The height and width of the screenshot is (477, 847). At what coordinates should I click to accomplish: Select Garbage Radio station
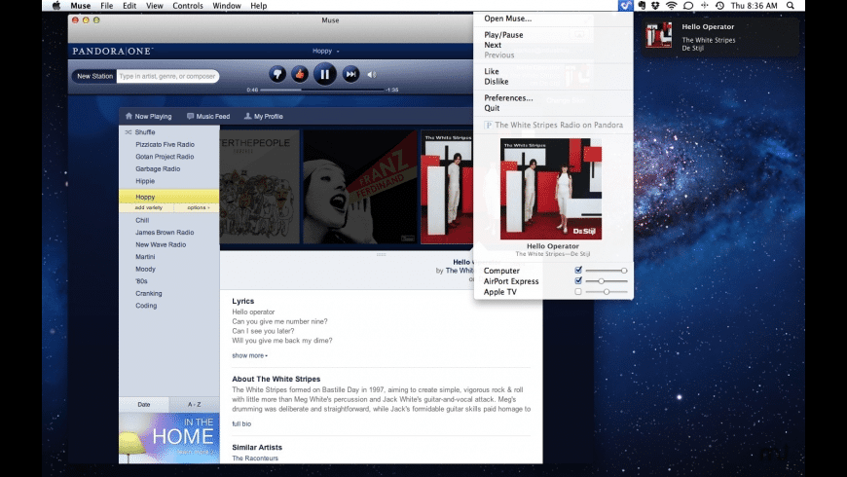158,169
